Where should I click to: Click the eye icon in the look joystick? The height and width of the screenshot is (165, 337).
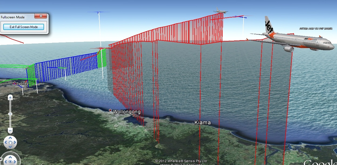(10, 161)
